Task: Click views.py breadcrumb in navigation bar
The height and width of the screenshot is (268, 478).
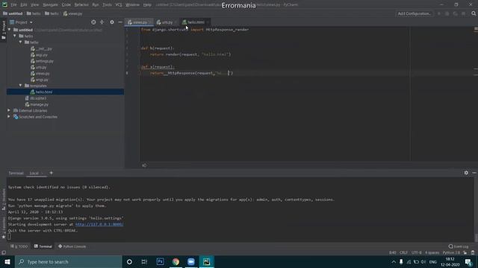Action: click(73, 13)
